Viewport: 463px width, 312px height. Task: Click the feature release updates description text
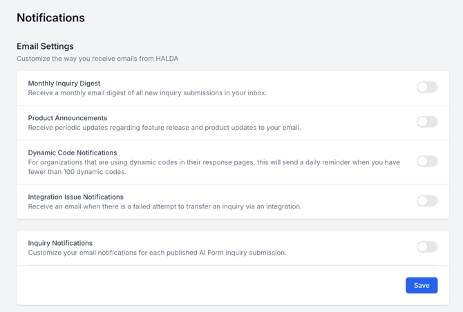164,128
